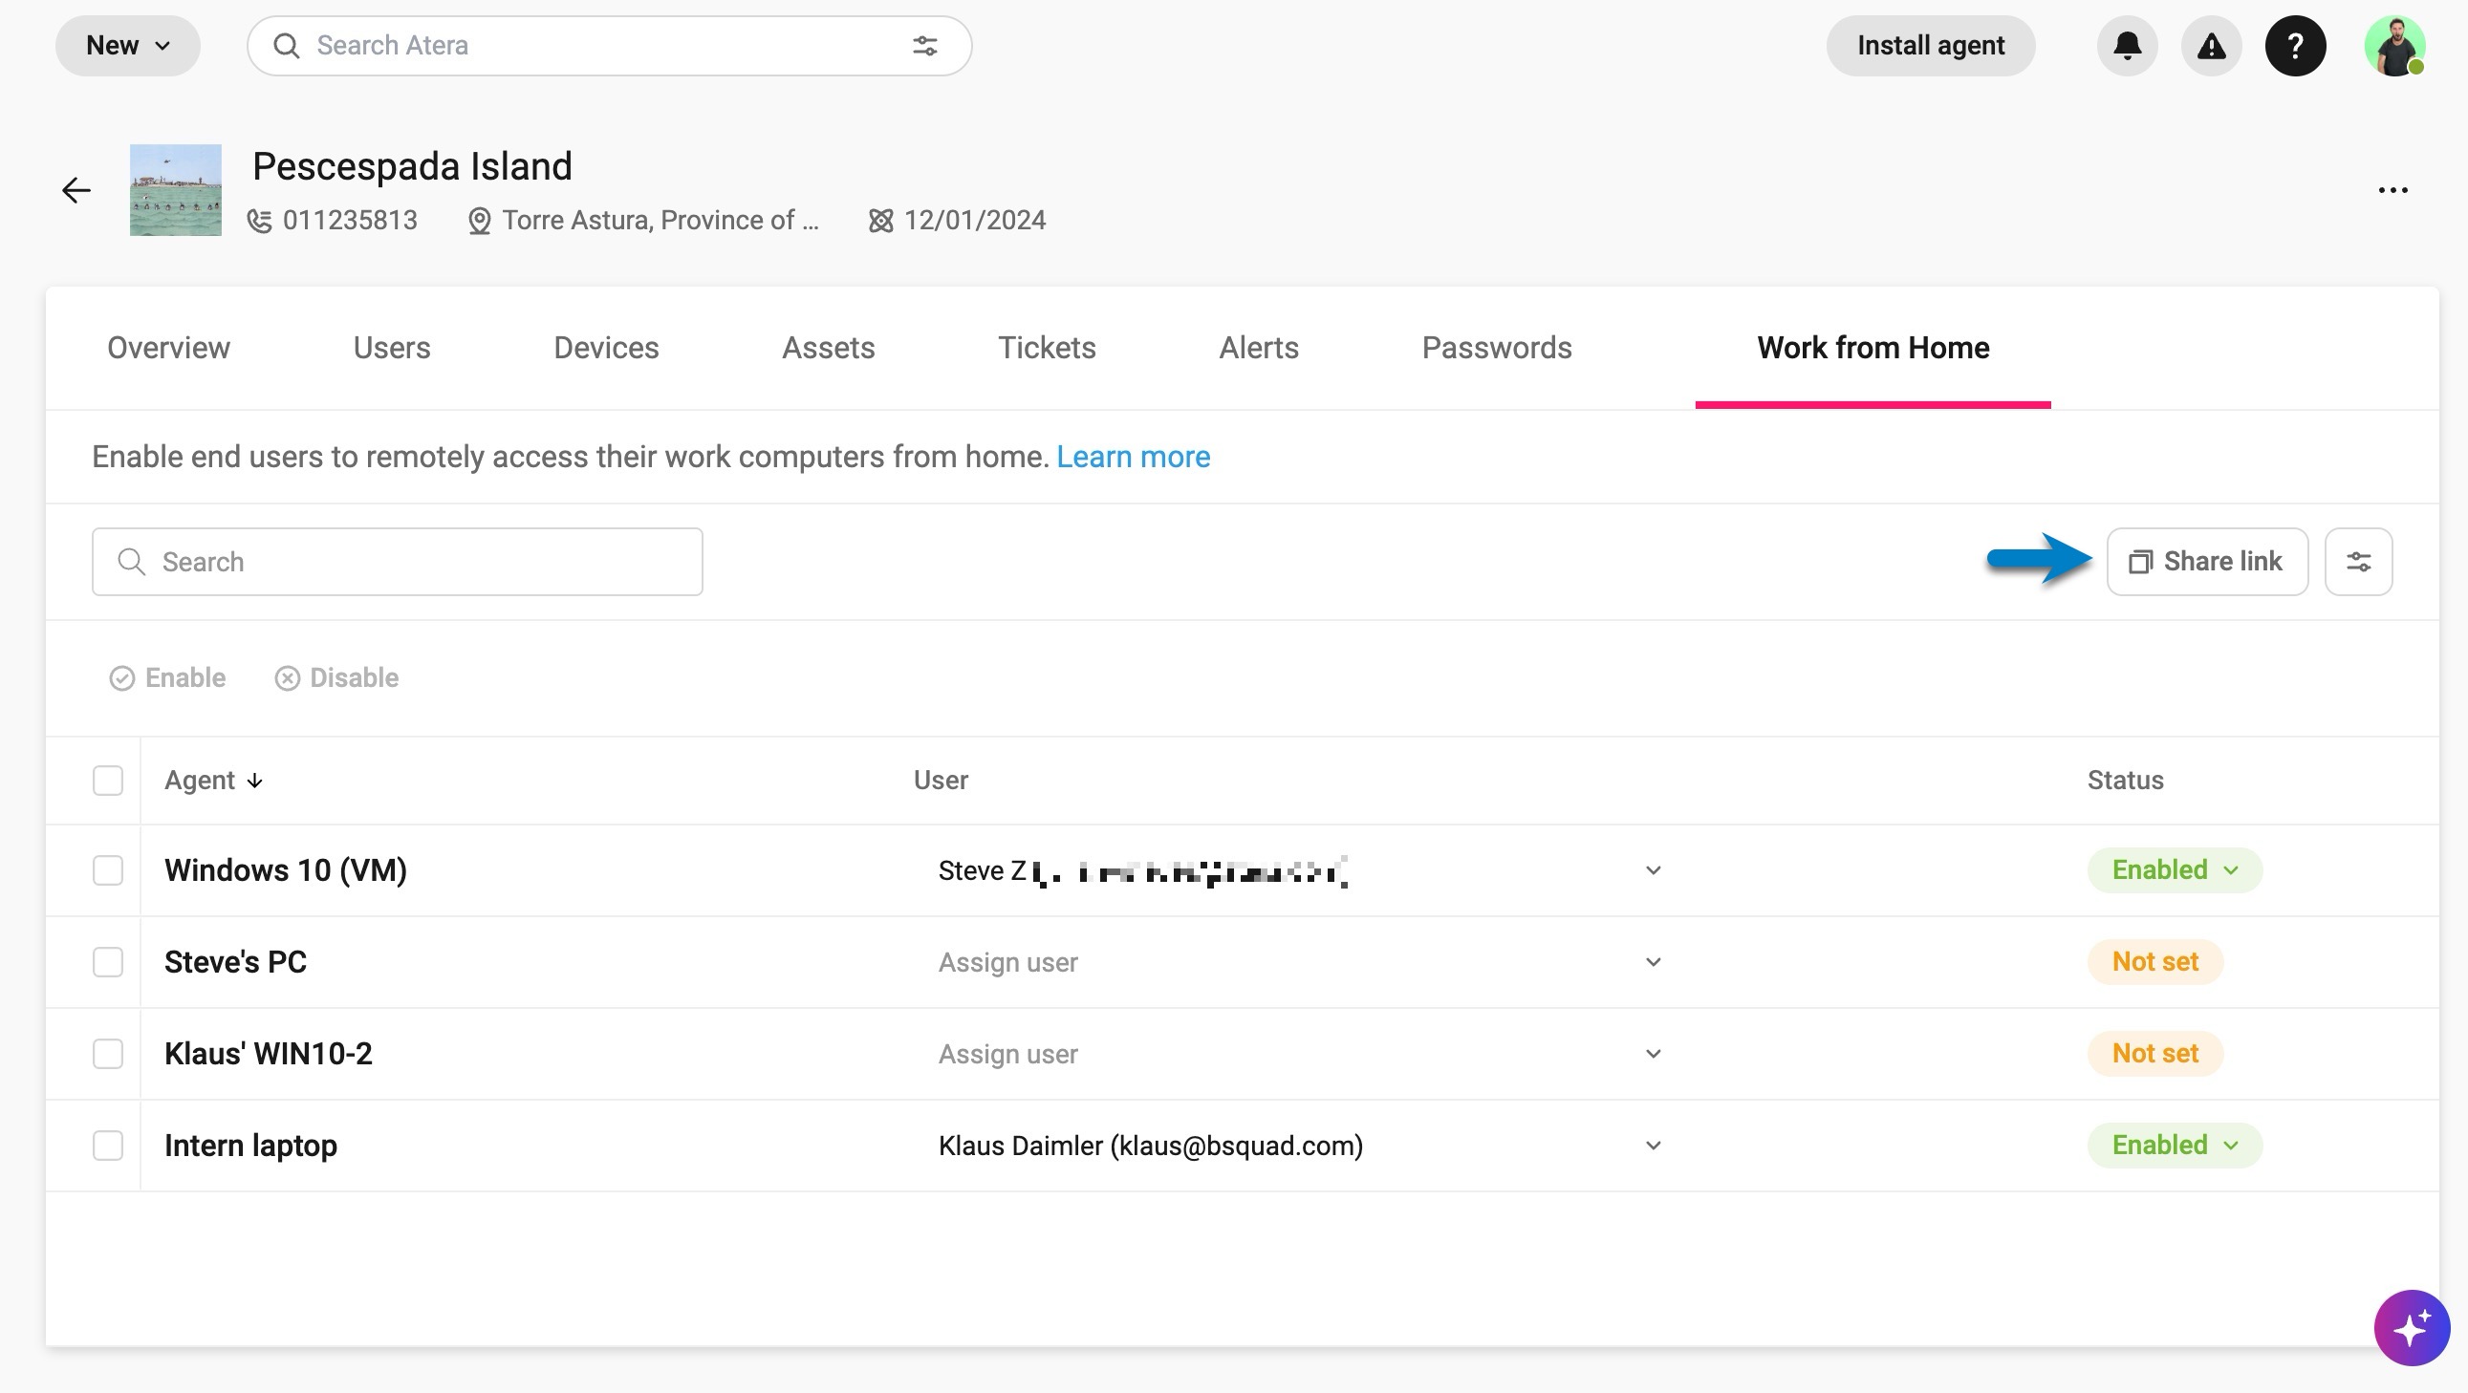
Task: Click the location pin icon by Torre Astura
Action: click(x=479, y=221)
